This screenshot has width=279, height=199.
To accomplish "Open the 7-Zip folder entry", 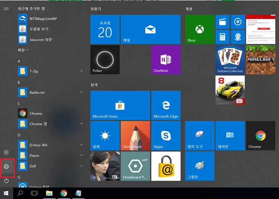I will point(51,71).
